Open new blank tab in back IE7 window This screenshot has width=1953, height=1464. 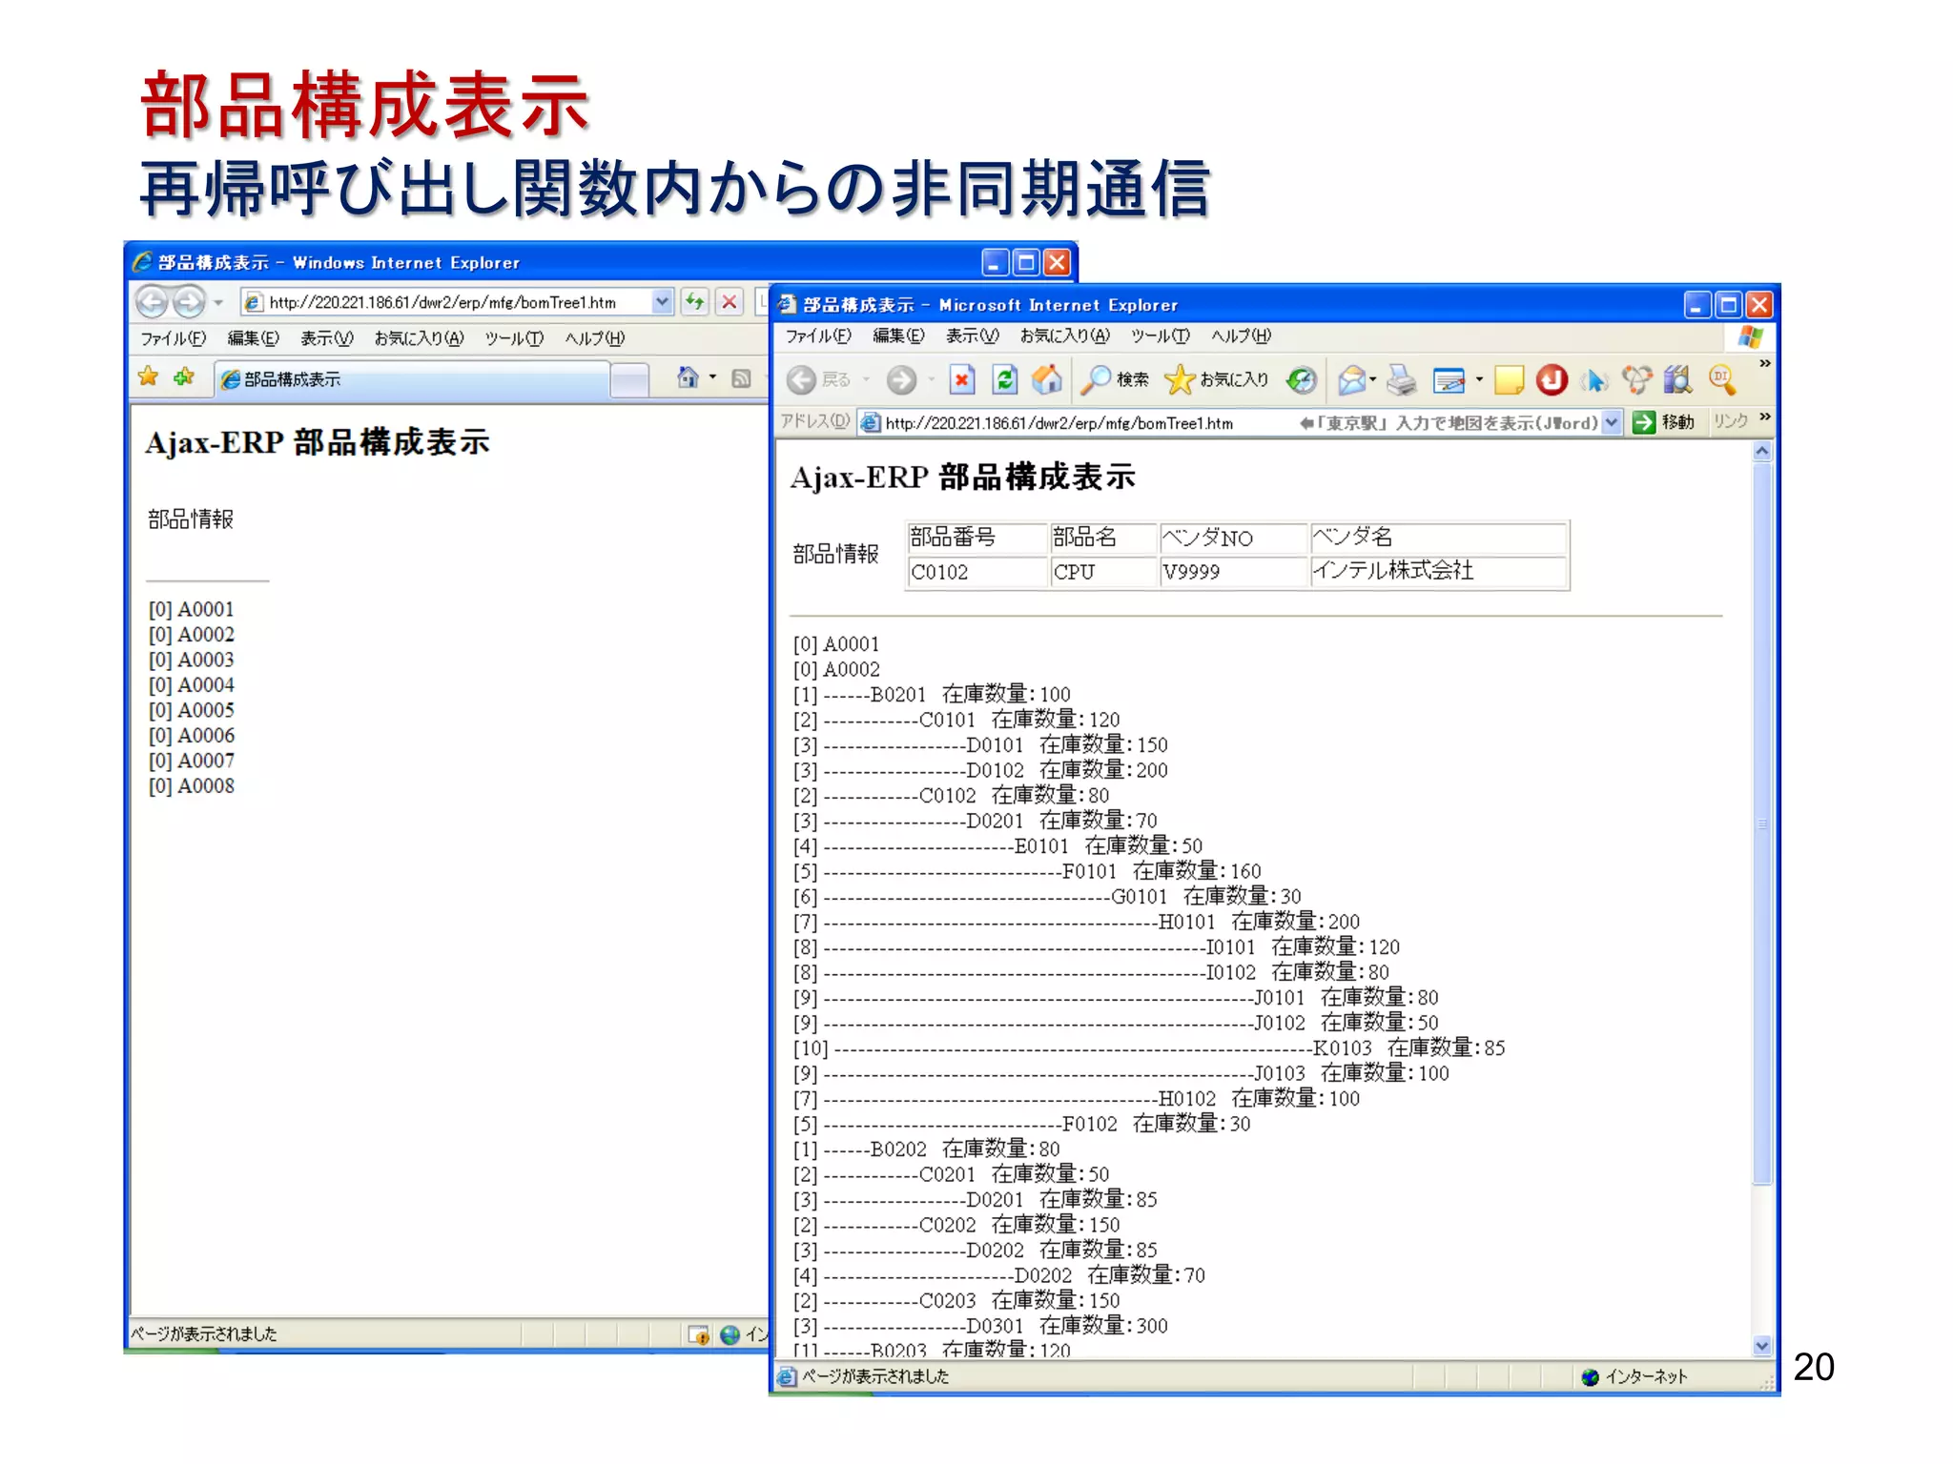point(629,380)
